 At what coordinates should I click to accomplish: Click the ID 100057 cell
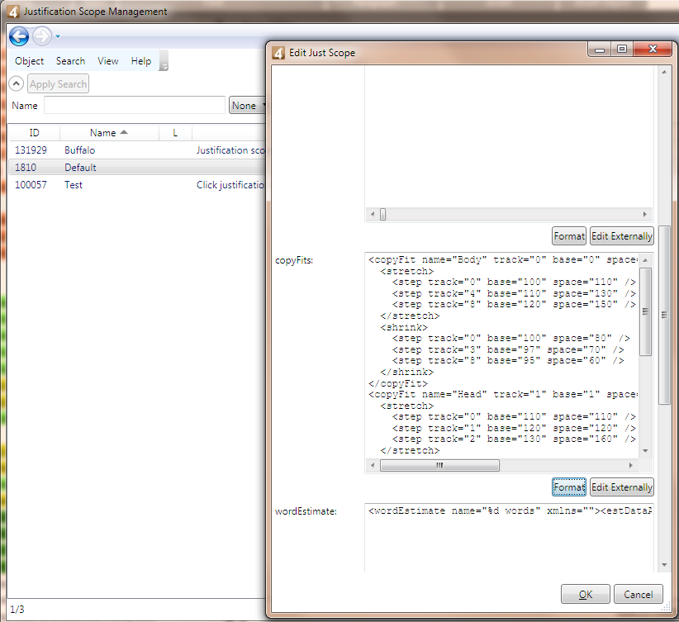pos(31,185)
